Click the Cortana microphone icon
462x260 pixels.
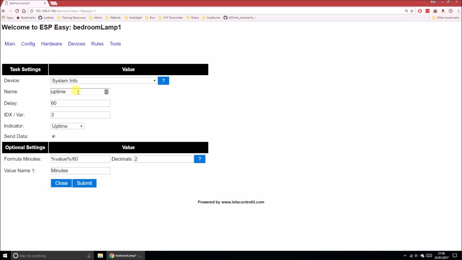pos(89,256)
